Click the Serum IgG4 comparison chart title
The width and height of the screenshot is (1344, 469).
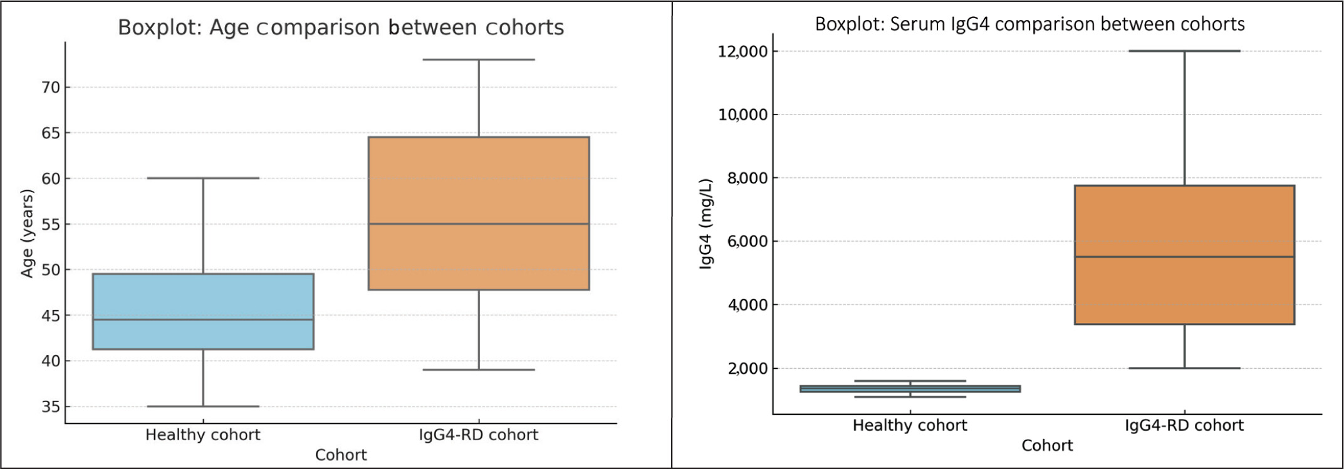tap(1029, 24)
